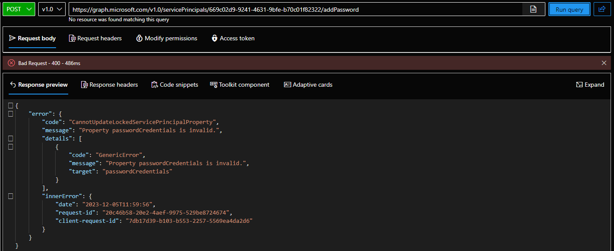Select the Response preview tab
This screenshot has width=614, height=251.
(x=39, y=85)
